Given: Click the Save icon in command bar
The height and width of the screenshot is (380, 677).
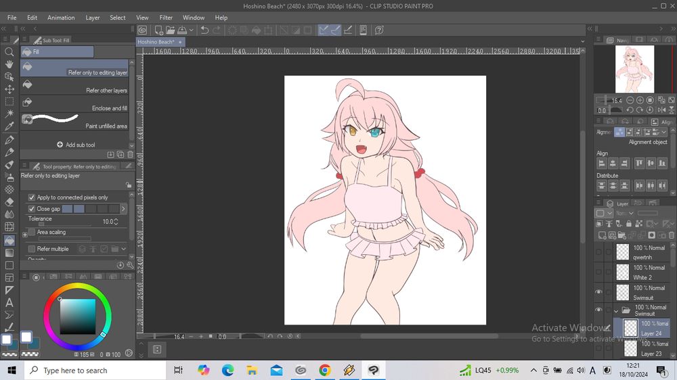Looking at the screenshot, I should (182, 30).
